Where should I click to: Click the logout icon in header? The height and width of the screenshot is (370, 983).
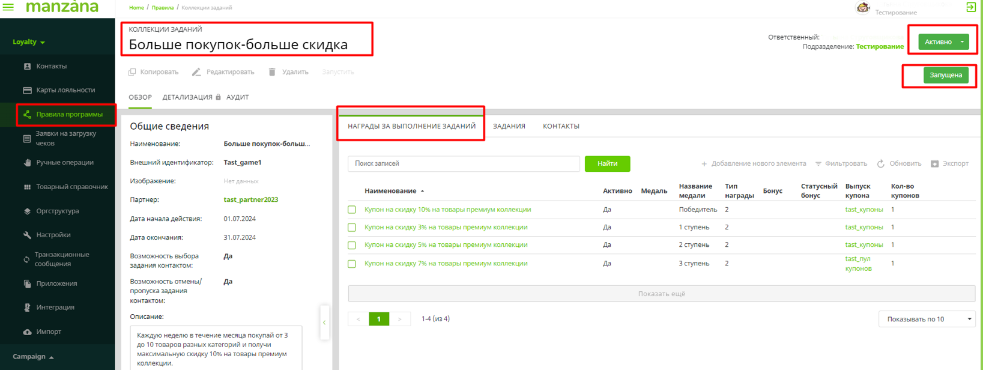(x=970, y=7)
